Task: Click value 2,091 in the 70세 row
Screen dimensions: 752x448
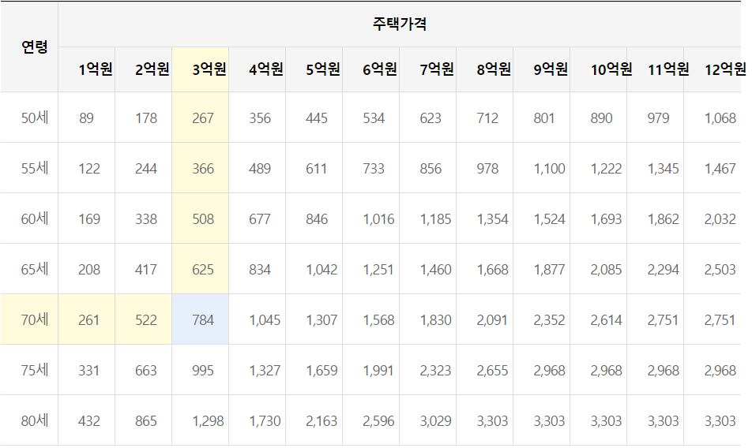Action: click(x=492, y=319)
